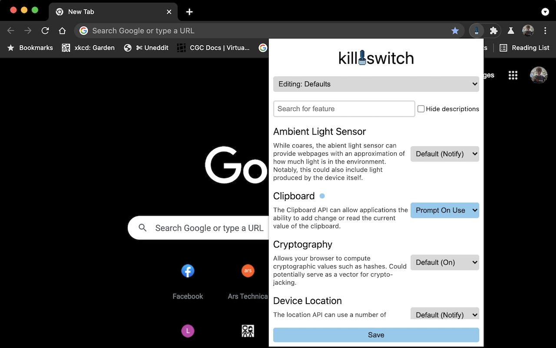
Task: Open the Reading List
Action: [x=524, y=48]
